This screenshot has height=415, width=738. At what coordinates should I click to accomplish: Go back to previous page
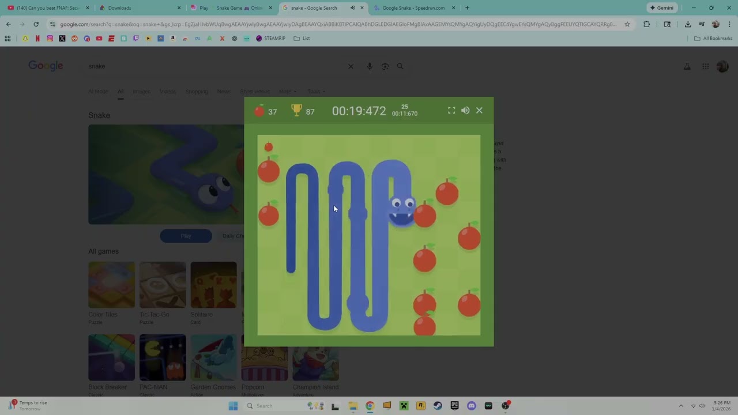click(x=8, y=24)
